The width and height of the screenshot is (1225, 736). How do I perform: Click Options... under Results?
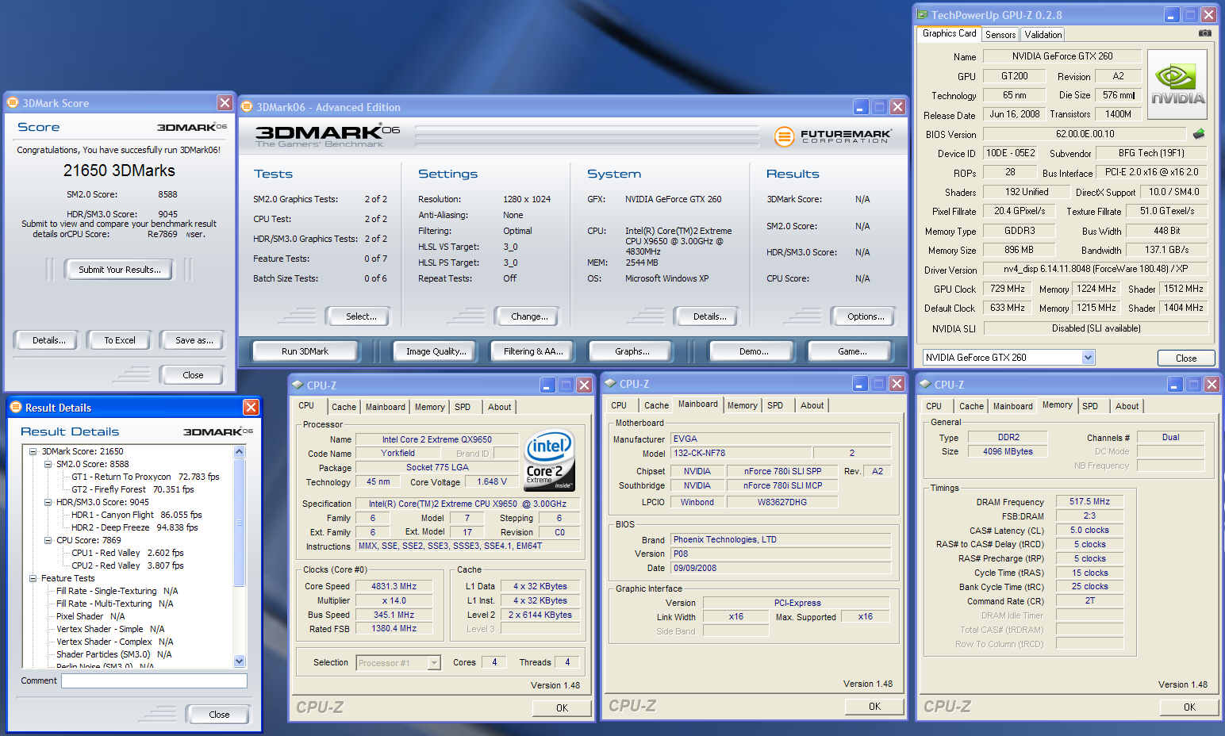pos(866,316)
